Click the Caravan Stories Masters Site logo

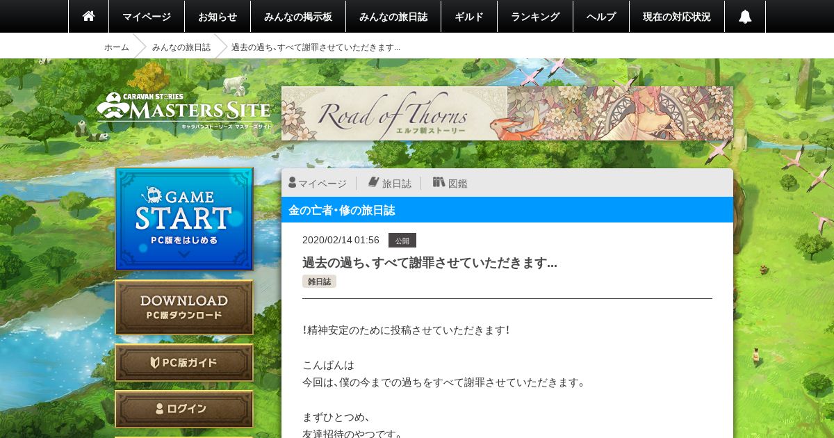pyautogui.click(x=184, y=111)
